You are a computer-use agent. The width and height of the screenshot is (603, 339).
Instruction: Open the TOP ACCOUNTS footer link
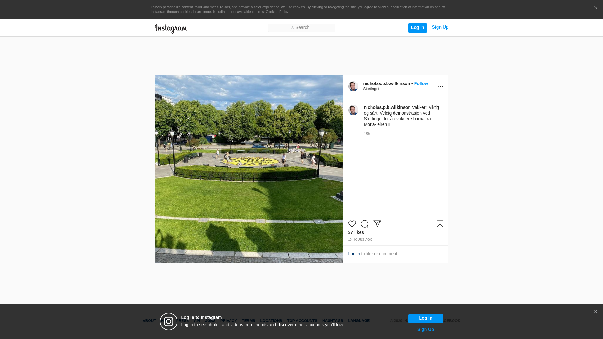(302, 321)
